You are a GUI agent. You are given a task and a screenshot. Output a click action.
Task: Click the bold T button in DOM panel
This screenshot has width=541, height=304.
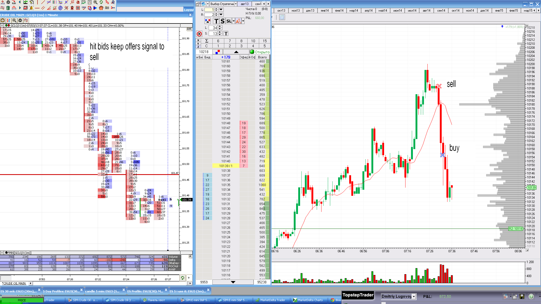pos(216,21)
